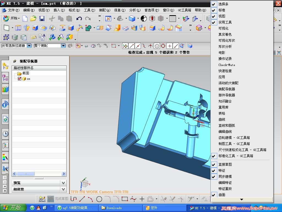Image resolution: width=282 pixels, height=212 pixels.
Task: Click the QQ penguin taskbar icon
Action: [x=38, y=208]
